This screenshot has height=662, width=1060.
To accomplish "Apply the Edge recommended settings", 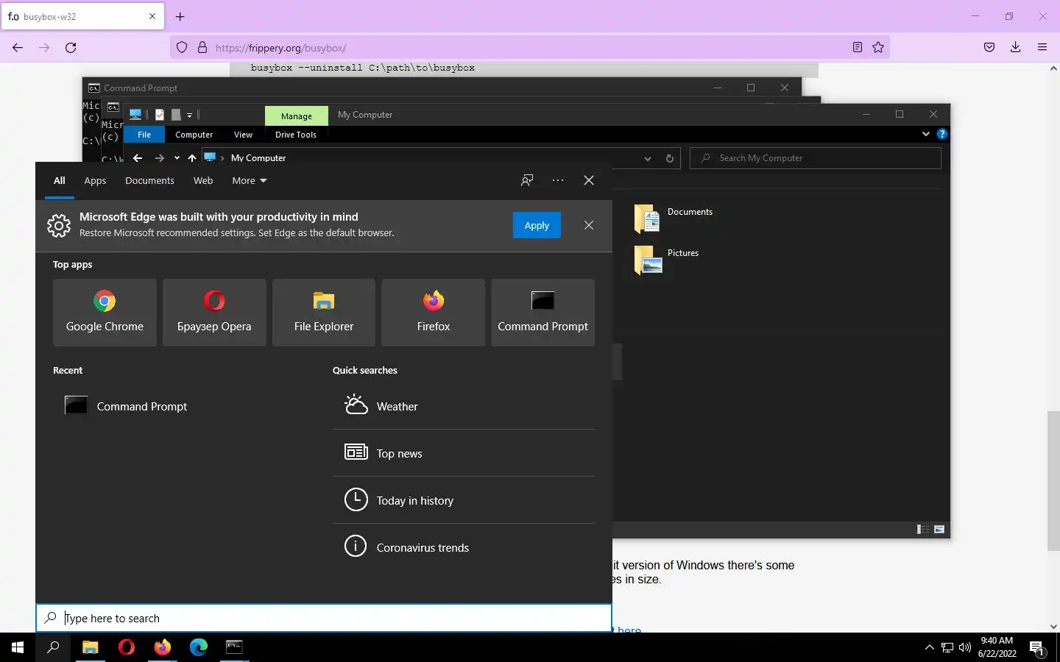I will pos(537,225).
